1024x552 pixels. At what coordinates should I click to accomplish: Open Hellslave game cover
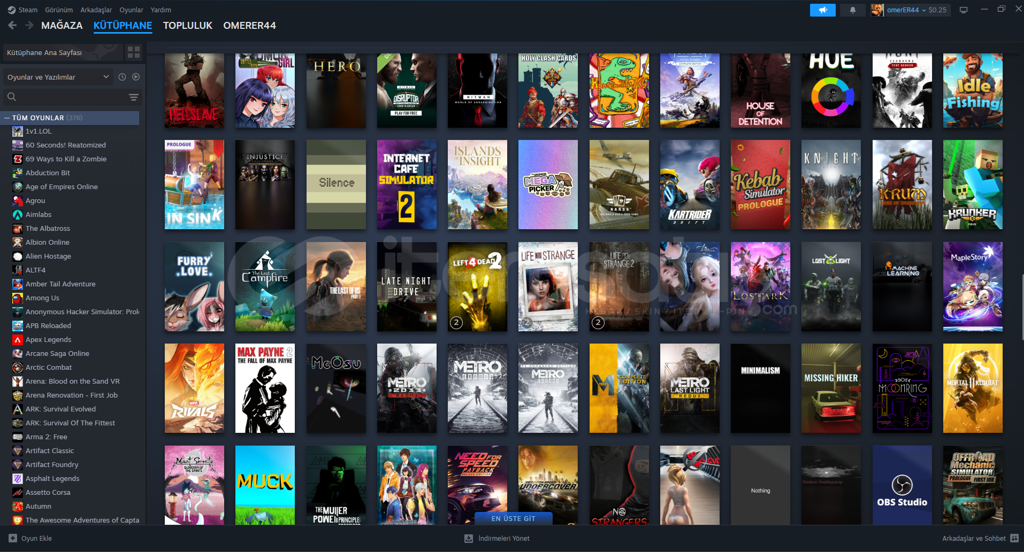point(194,90)
